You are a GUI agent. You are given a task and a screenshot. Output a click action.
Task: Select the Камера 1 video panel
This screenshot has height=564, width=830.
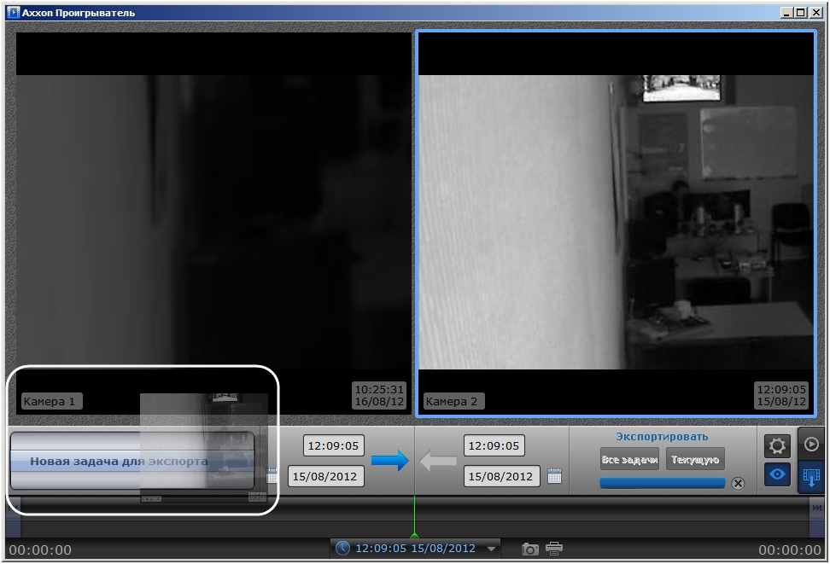click(213, 222)
